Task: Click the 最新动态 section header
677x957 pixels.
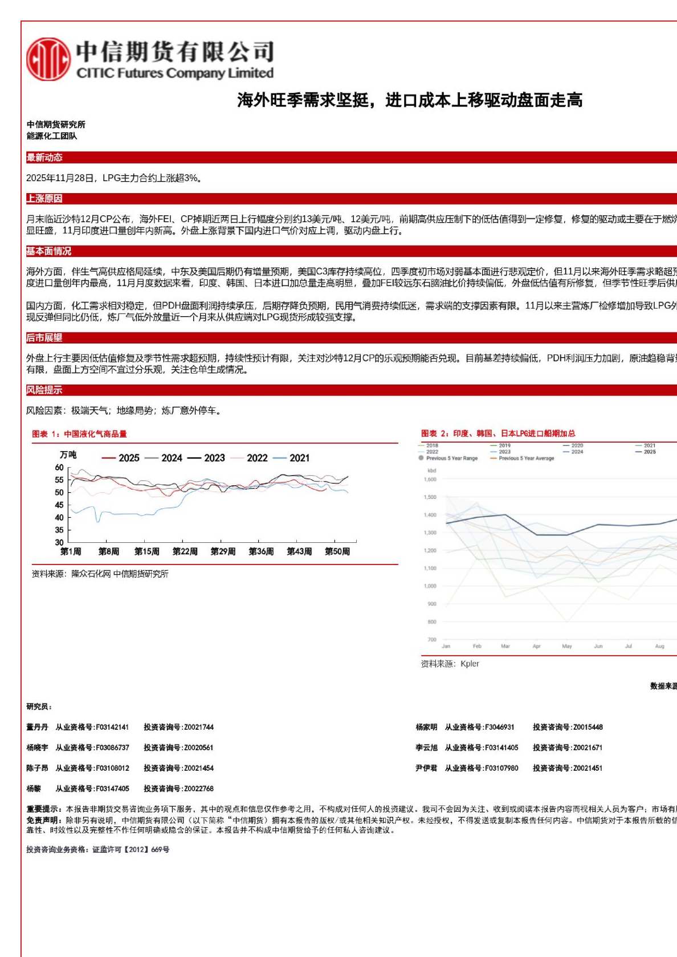Action: click(x=44, y=158)
